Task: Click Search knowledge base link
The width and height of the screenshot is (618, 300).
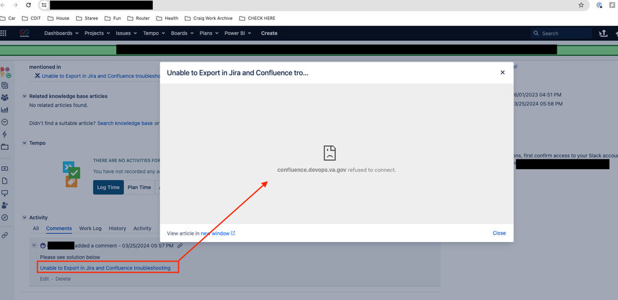Action: (125, 123)
